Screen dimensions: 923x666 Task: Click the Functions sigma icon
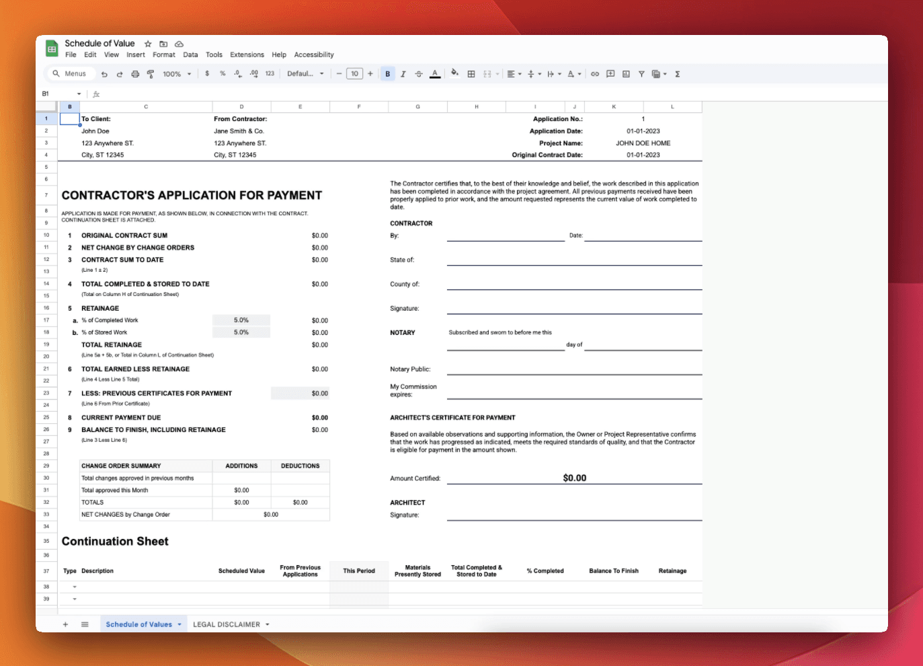coord(678,74)
